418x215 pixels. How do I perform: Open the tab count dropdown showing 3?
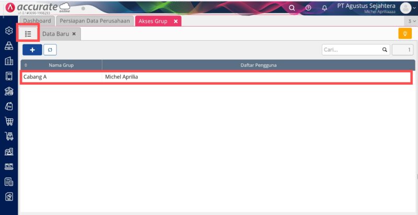(412, 21)
